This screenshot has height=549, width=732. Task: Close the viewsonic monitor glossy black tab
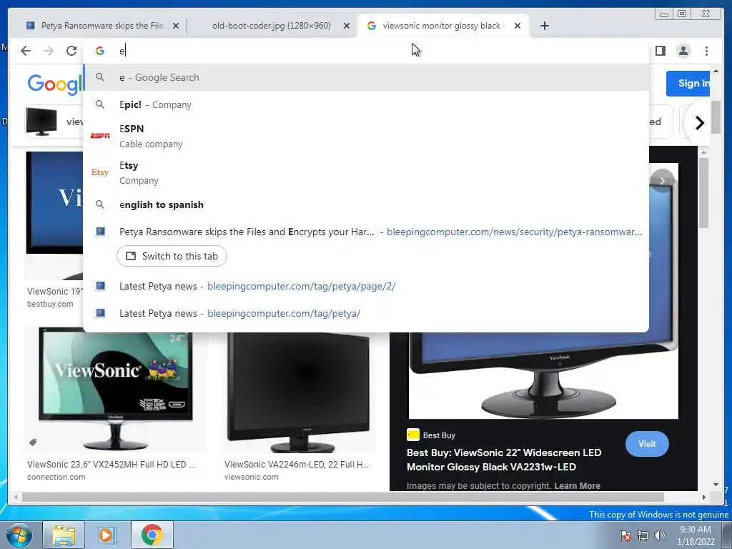[x=518, y=26]
